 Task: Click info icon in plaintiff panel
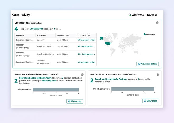[82, 75]
